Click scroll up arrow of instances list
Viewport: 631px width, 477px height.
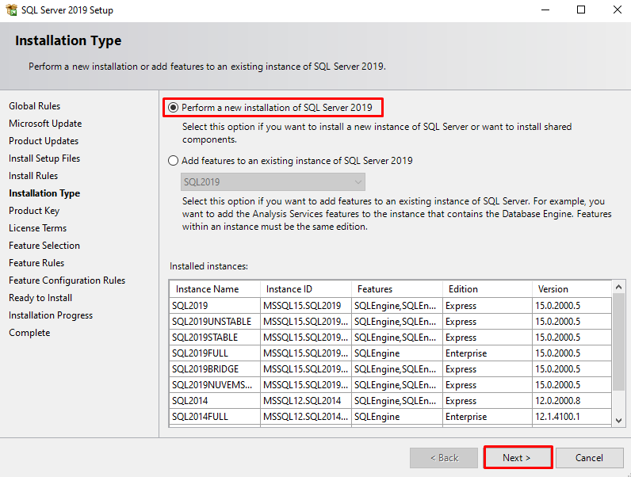(619, 287)
